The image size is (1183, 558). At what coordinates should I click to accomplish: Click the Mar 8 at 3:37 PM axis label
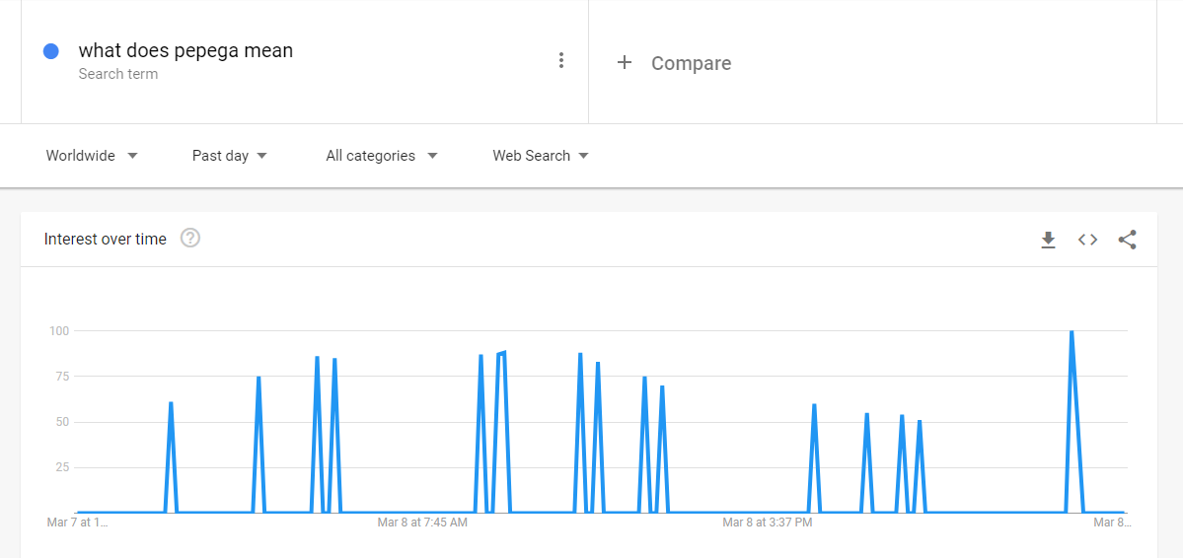pyautogui.click(x=768, y=522)
